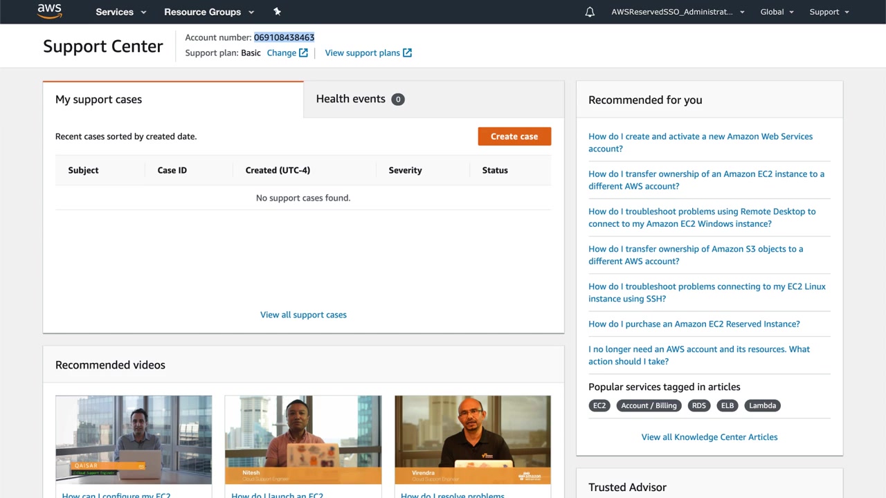Switch to the Health events tab
The width and height of the screenshot is (886, 498).
pos(433,100)
